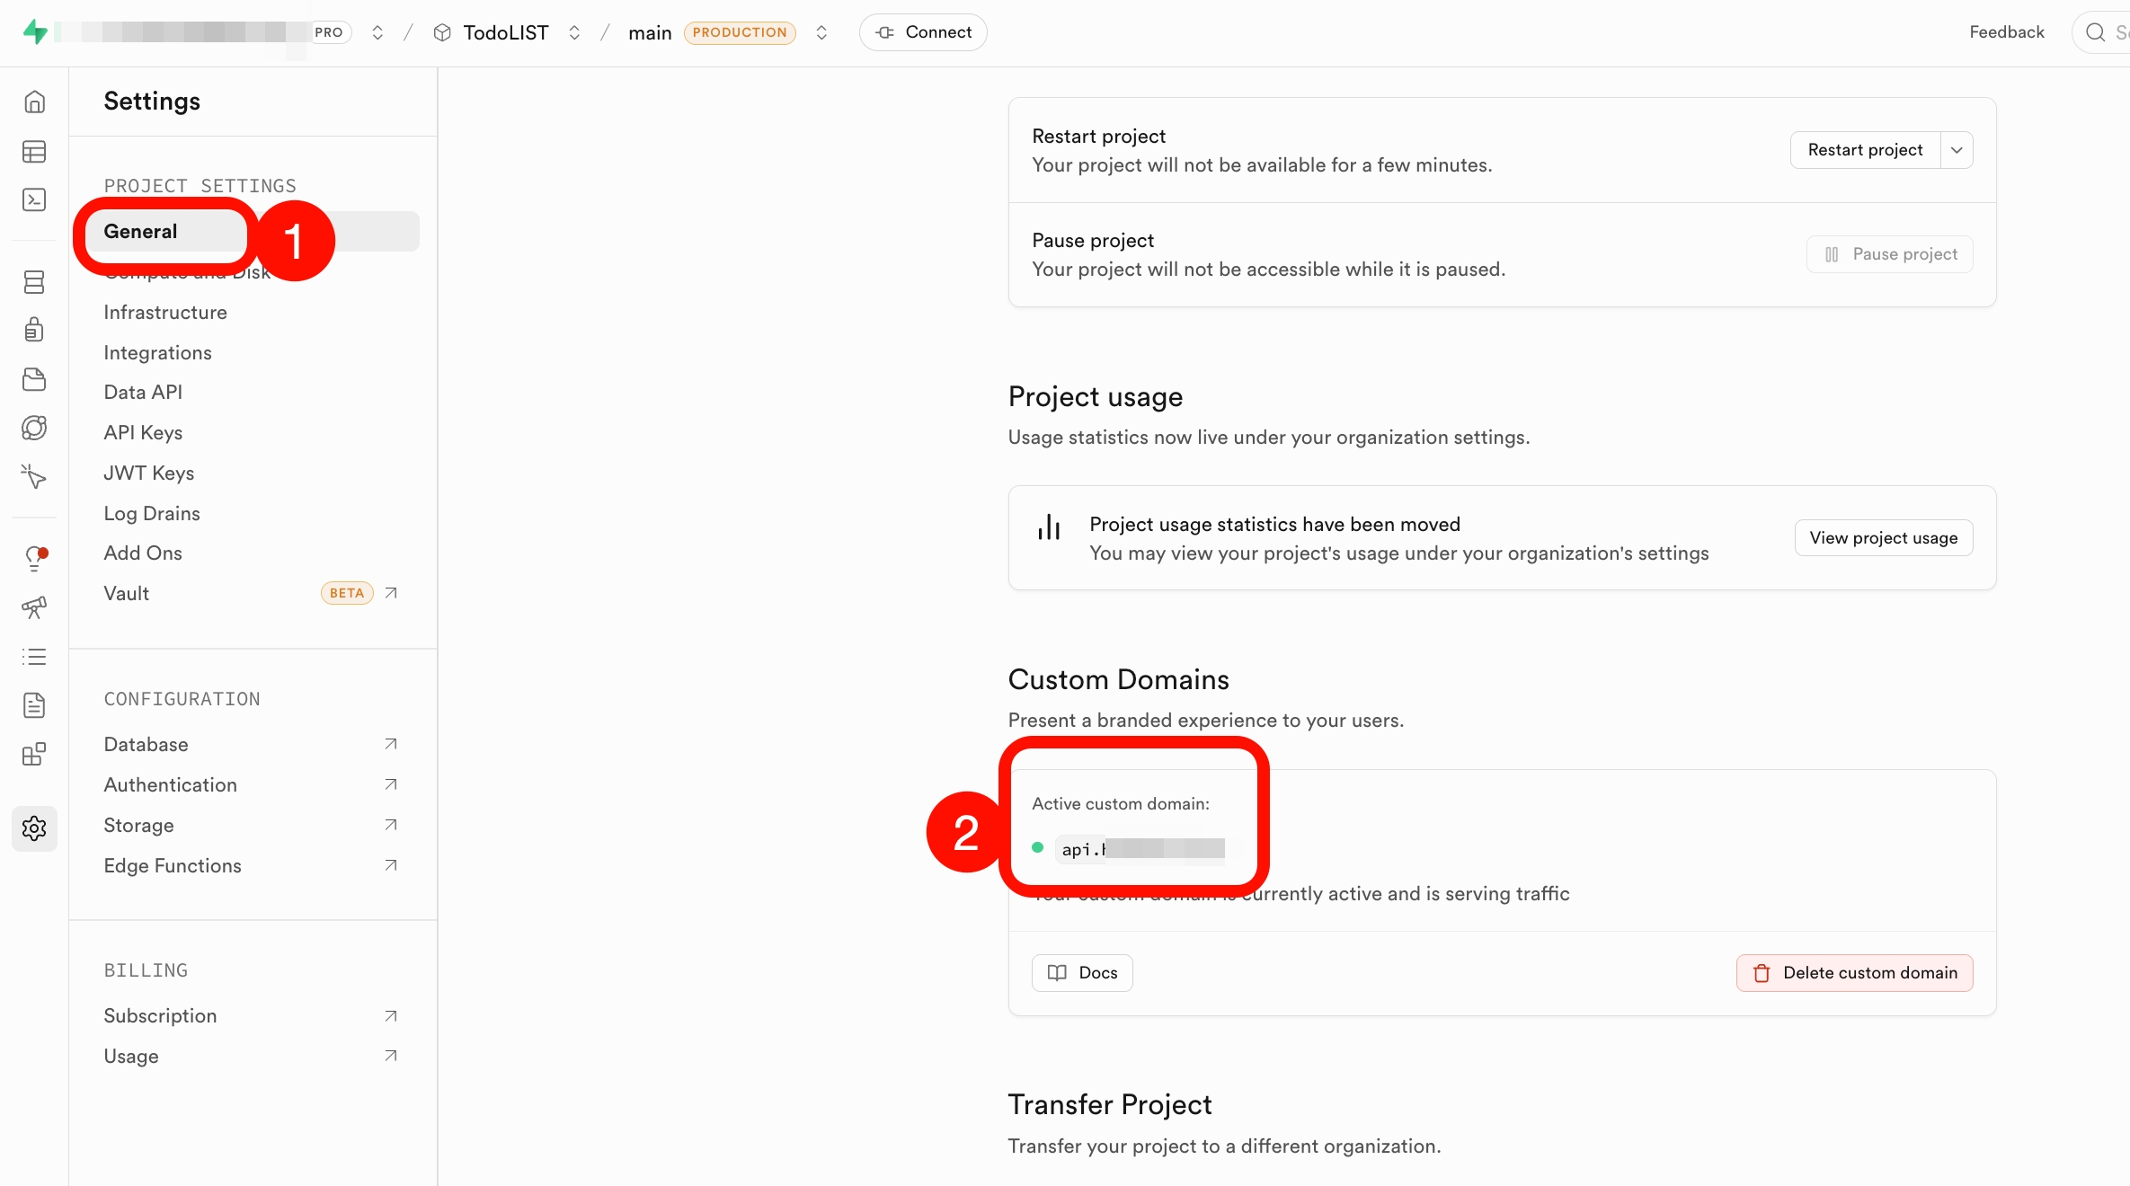Image resolution: width=2130 pixels, height=1186 pixels.
Task: Open the Realtime cursor icon in sidebar
Action: tap(34, 476)
